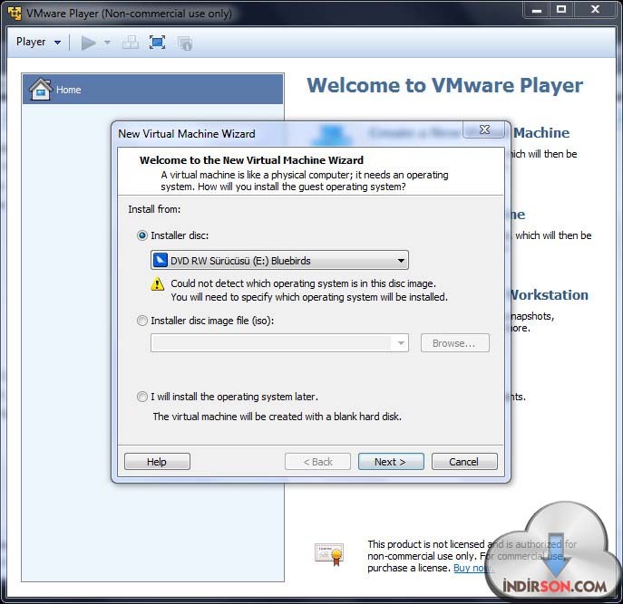Click the disc drive icon in the dropdown

161,260
